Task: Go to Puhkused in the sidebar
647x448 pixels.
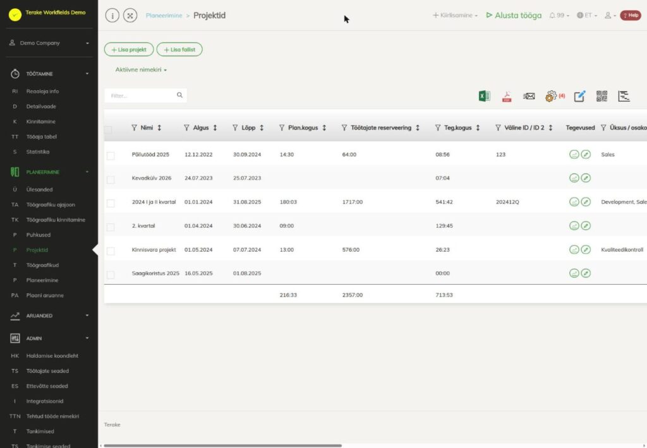Action: pyautogui.click(x=39, y=235)
